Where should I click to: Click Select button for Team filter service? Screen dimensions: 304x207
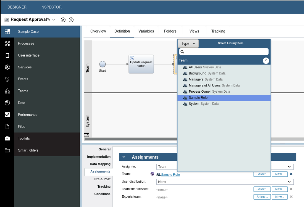click(x=262, y=189)
